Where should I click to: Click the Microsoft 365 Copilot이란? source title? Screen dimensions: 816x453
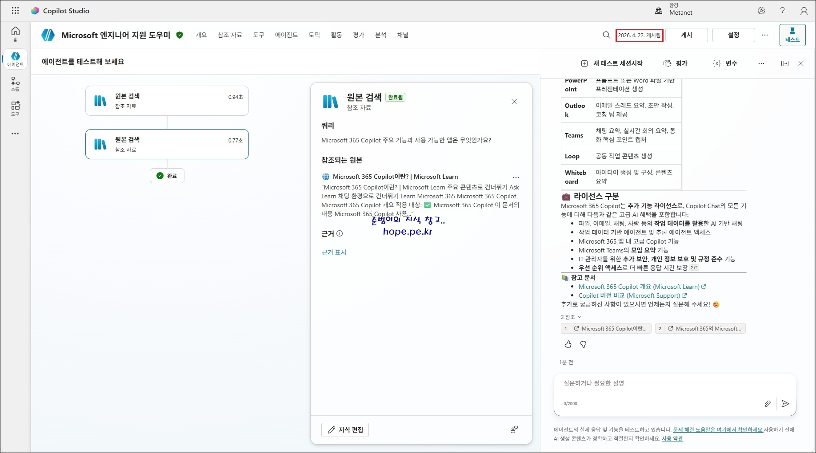coord(395,177)
